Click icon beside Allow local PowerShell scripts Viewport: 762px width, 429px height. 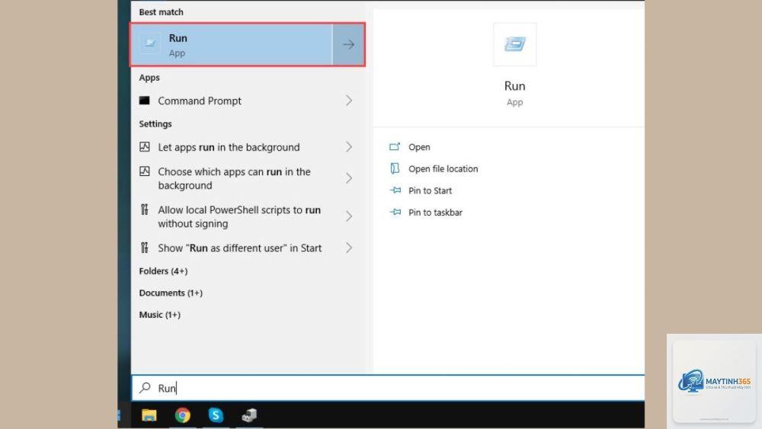pyautogui.click(x=144, y=210)
